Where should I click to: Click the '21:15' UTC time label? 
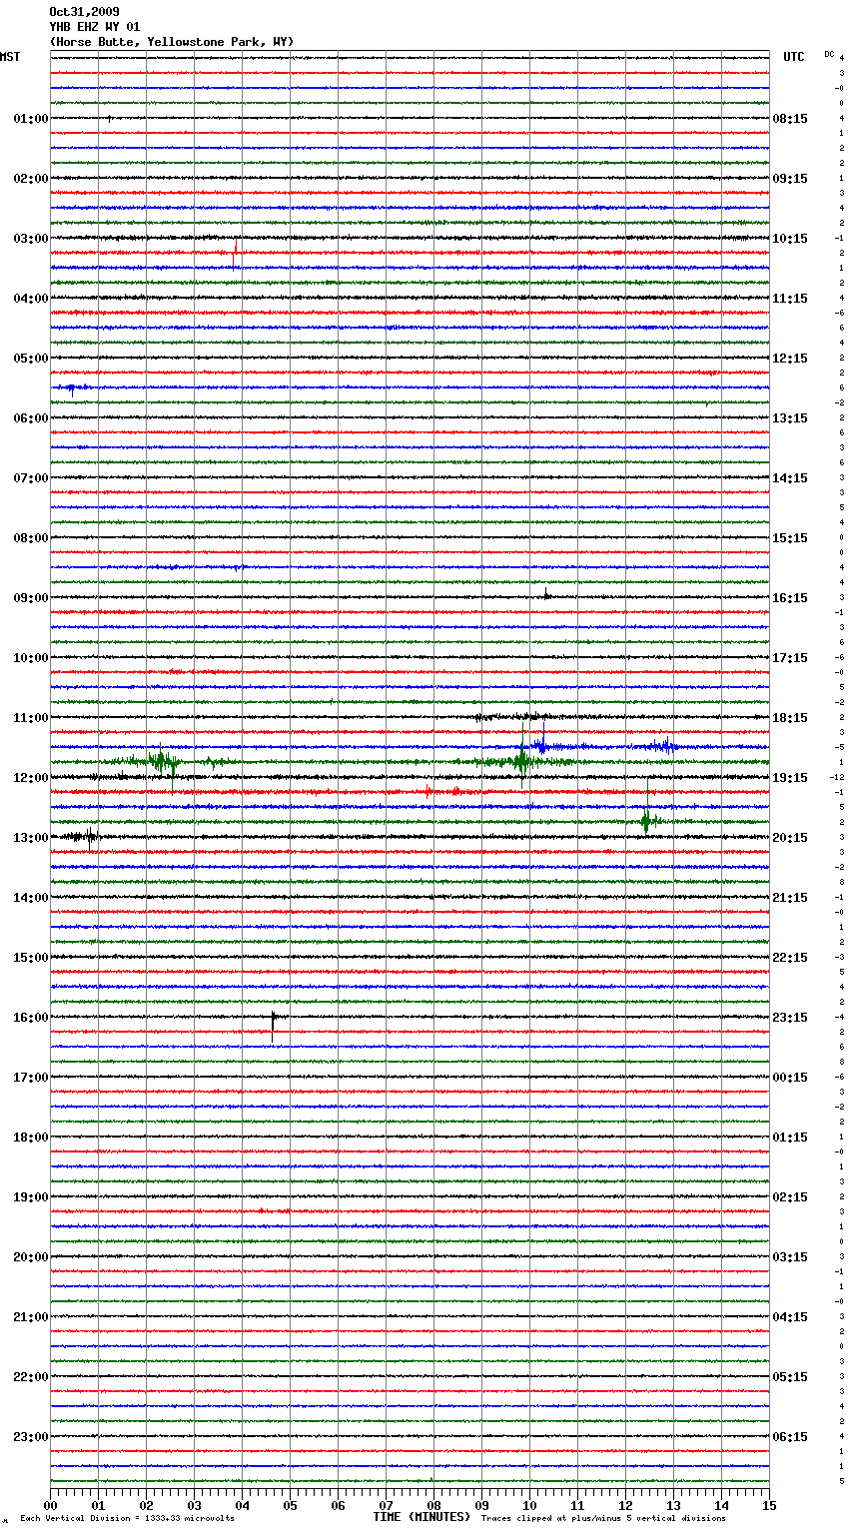tap(790, 898)
